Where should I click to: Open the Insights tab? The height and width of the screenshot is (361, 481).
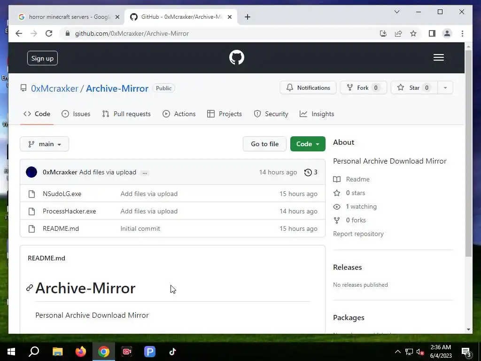pos(317,114)
